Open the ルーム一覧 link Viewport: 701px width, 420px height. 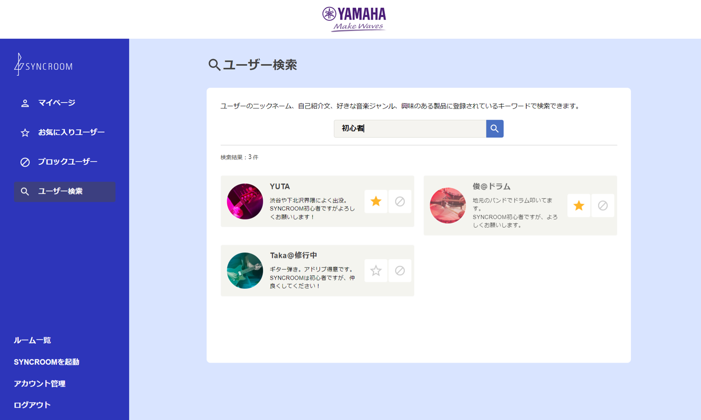[x=32, y=340]
